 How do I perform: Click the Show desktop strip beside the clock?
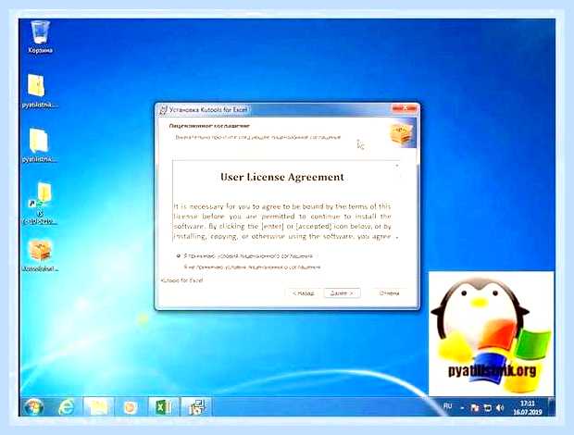click(552, 407)
